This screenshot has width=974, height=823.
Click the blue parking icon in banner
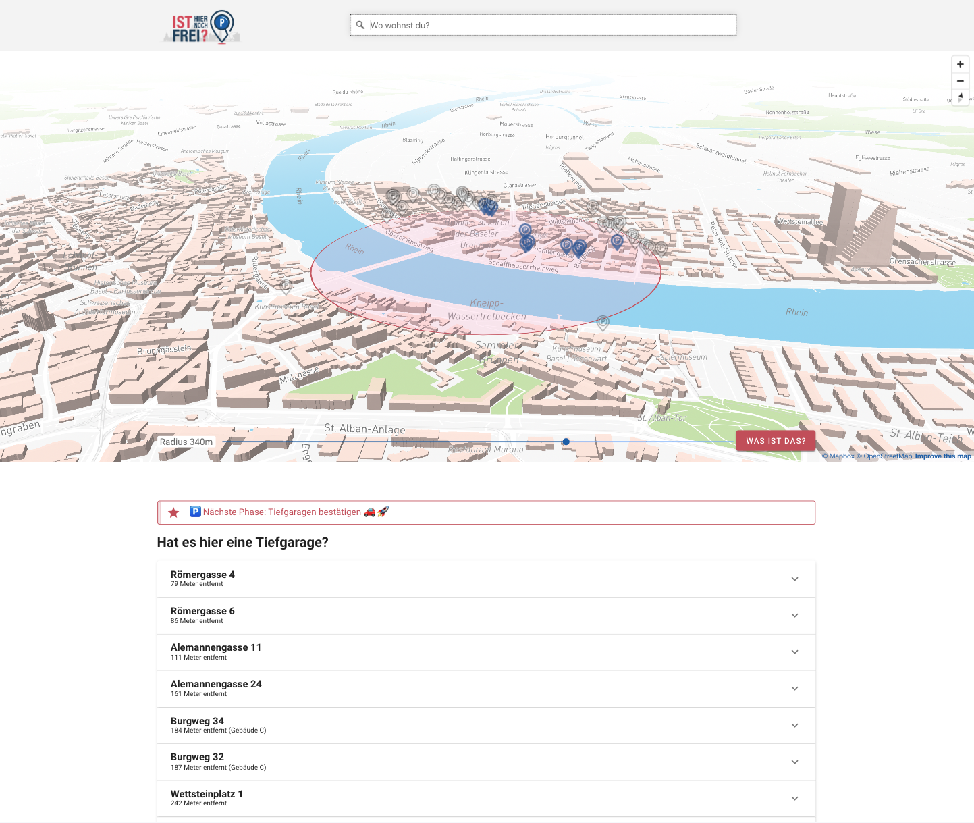point(195,512)
